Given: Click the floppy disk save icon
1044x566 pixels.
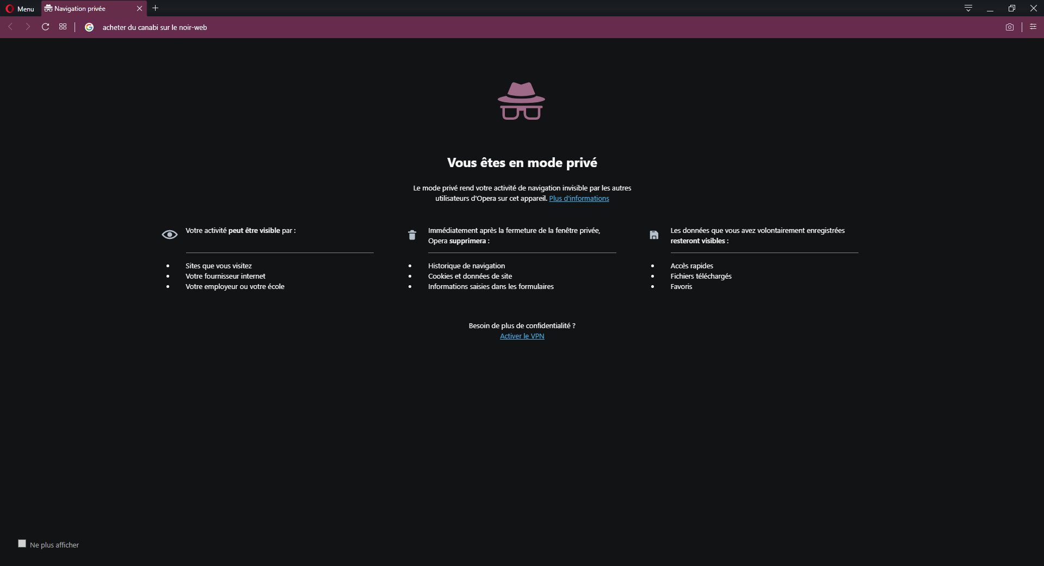Looking at the screenshot, I should pos(654,235).
